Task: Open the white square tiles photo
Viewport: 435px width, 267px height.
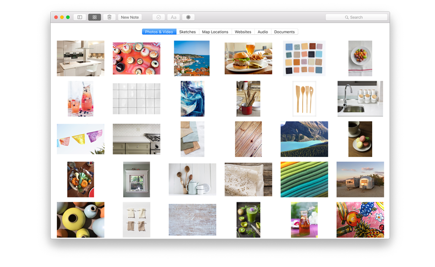Action: click(137, 99)
